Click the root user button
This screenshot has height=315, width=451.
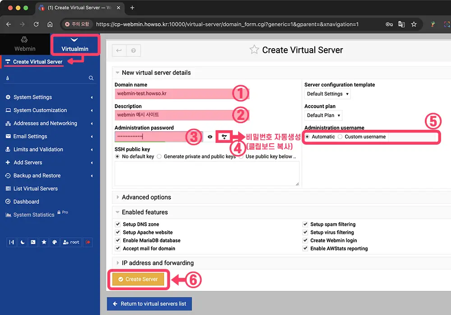click(71, 242)
